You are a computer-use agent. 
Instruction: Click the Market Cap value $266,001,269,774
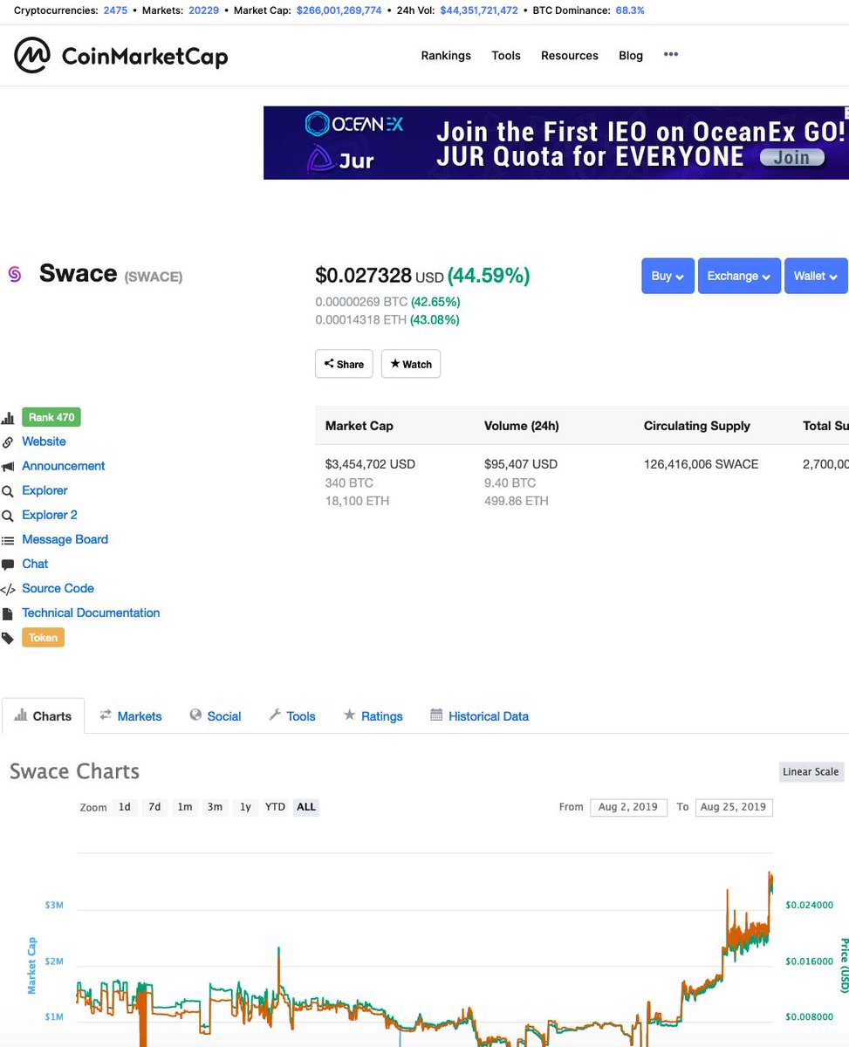pos(339,10)
